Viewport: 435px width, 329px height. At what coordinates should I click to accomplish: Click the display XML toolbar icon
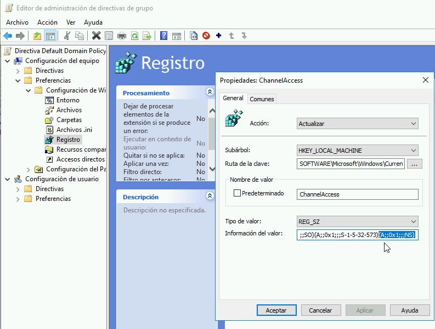pyautogui.click(x=194, y=36)
